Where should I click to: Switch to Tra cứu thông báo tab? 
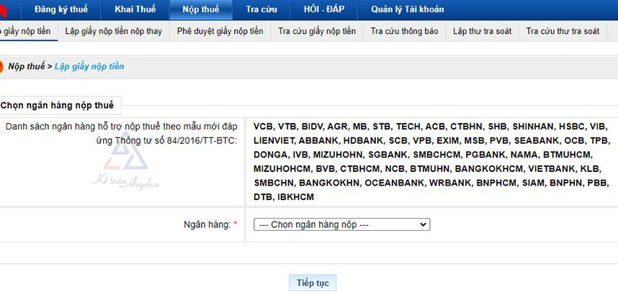coord(404,31)
